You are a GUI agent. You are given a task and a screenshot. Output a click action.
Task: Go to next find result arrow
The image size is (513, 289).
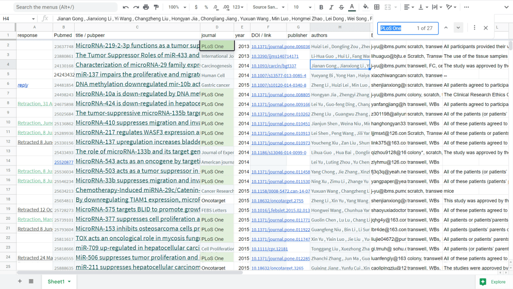[458, 28]
